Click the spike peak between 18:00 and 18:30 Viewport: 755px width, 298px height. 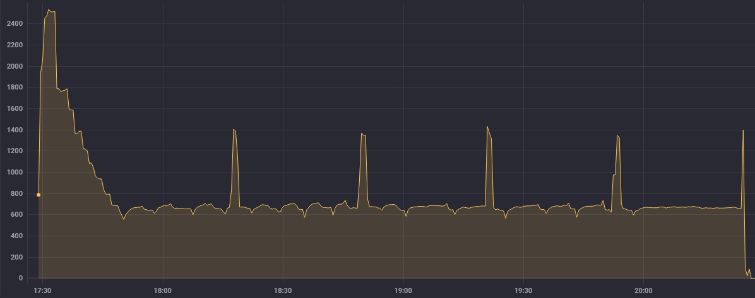[x=234, y=129]
